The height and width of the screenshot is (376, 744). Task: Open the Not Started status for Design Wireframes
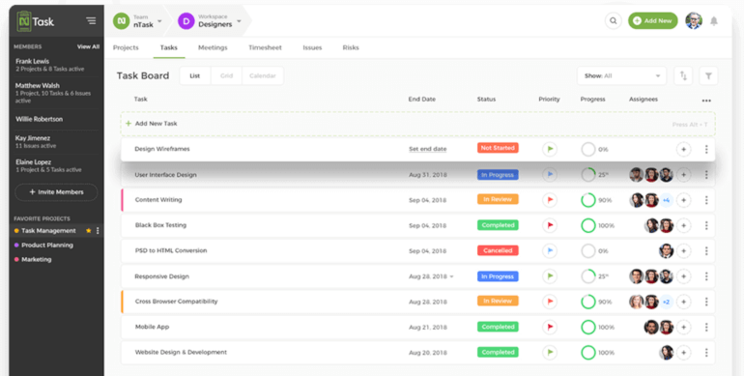(x=498, y=148)
